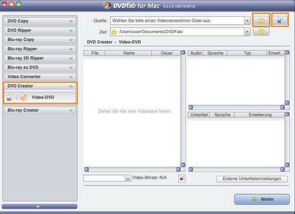Expand the Blu-ray Creator section
295x214 pixels.
(40, 110)
